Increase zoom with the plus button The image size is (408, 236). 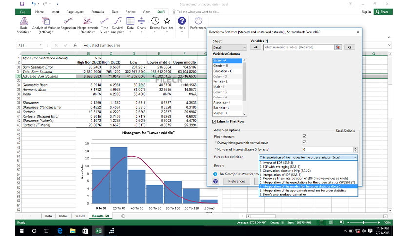(x=379, y=223)
